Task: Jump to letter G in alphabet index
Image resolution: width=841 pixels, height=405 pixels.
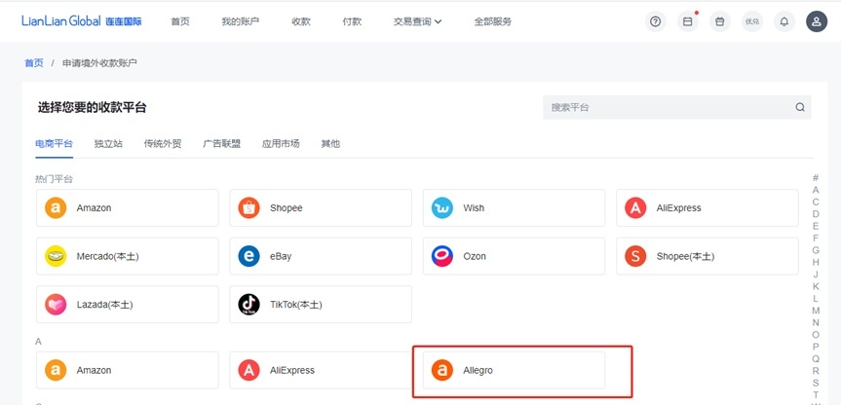Action: pos(816,250)
